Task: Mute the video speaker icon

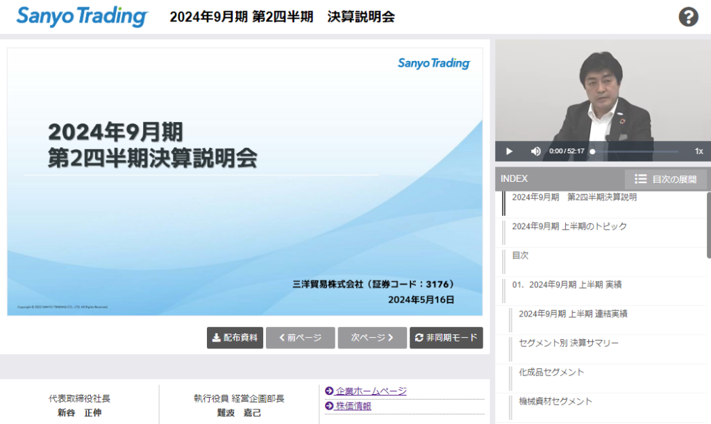Action: 535,151
